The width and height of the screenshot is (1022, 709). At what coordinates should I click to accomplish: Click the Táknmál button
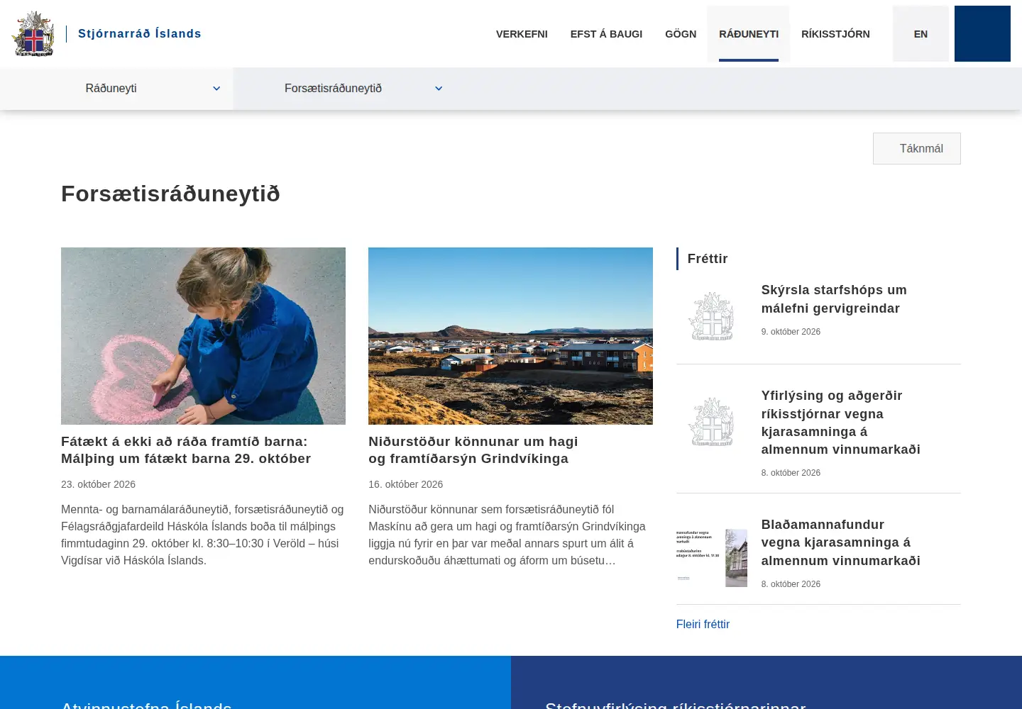(917, 148)
